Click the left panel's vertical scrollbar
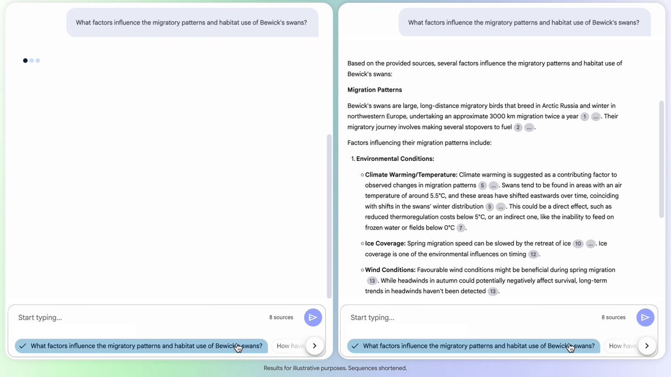The image size is (671, 377). pyautogui.click(x=329, y=216)
